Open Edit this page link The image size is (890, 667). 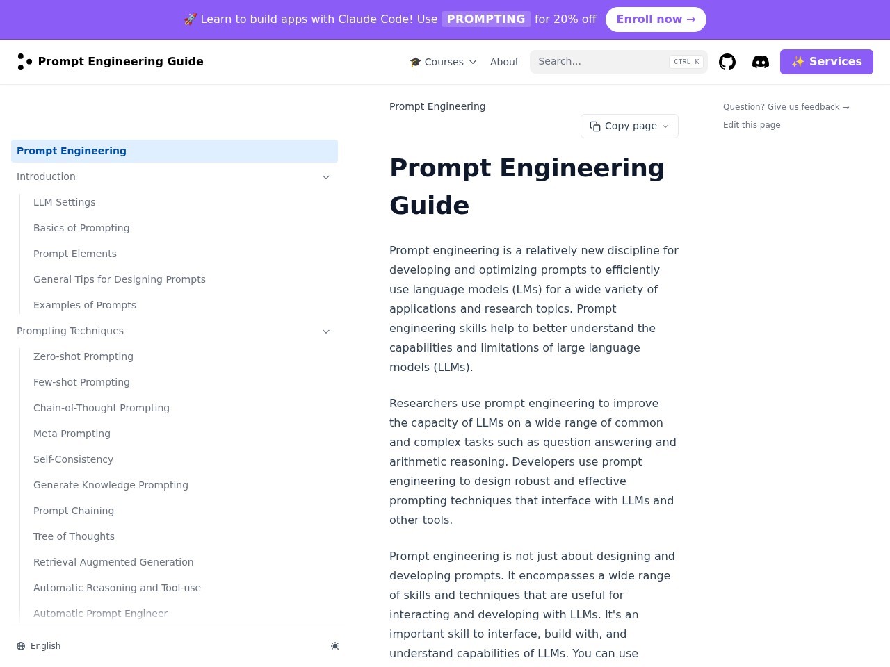(x=752, y=125)
